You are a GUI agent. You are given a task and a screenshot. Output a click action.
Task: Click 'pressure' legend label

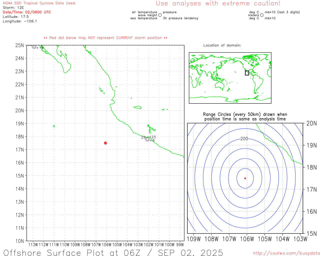point(170,12)
